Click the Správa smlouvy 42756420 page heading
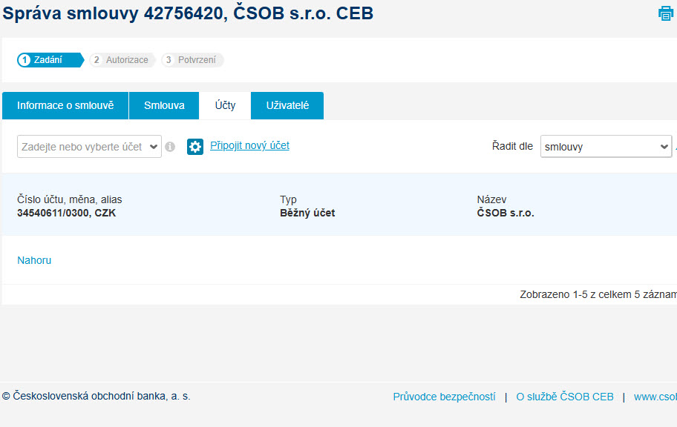 pos(188,13)
